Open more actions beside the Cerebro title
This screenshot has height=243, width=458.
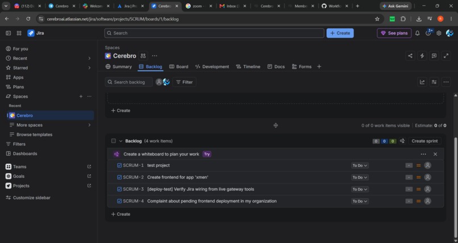click(155, 56)
